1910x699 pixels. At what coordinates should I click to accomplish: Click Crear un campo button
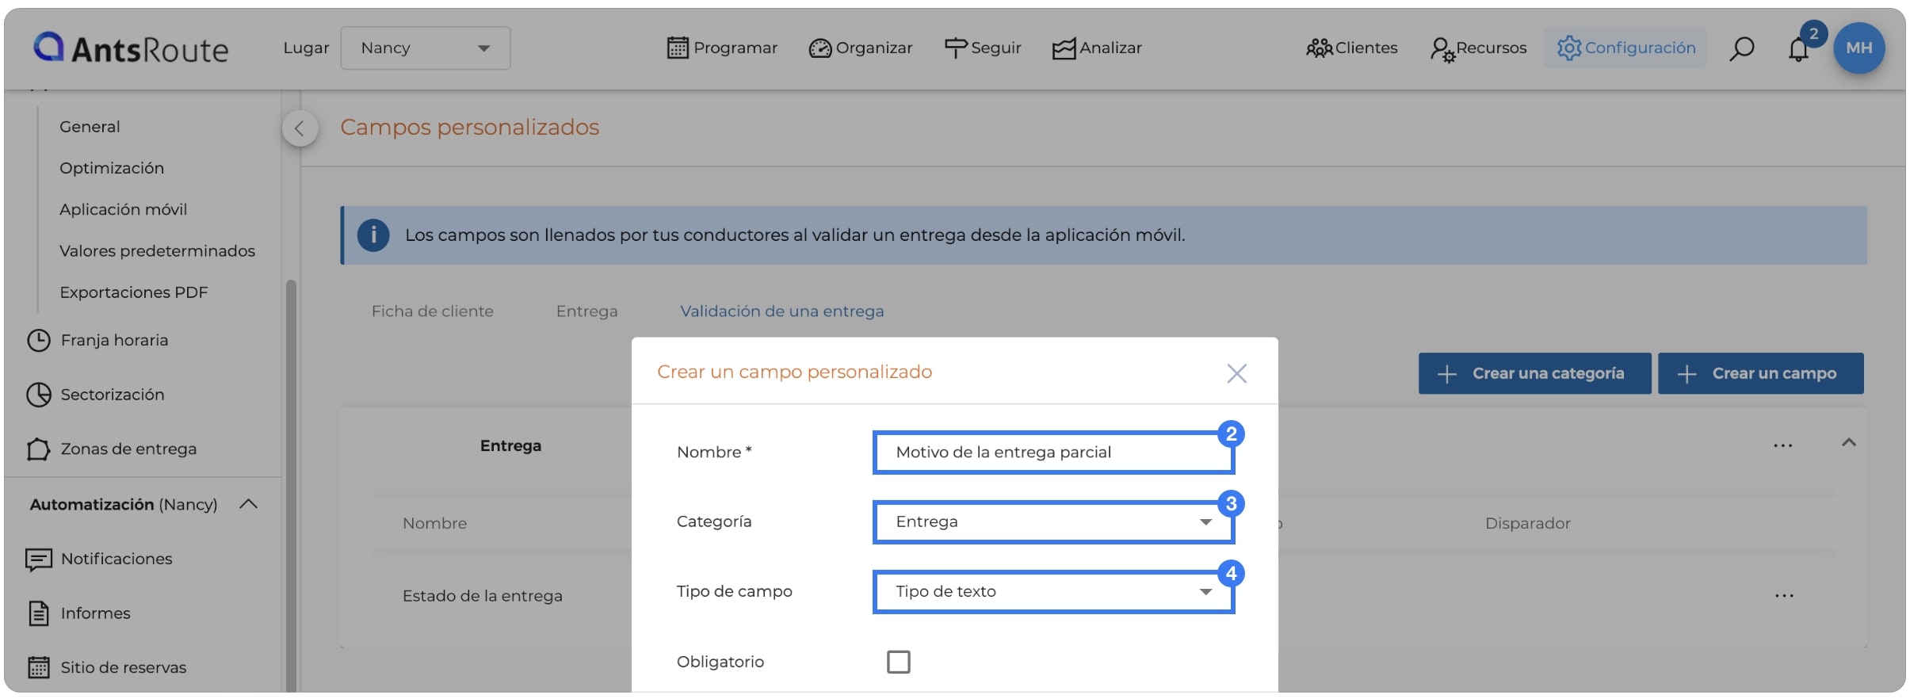click(x=1760, y=373)
